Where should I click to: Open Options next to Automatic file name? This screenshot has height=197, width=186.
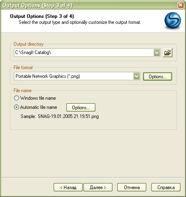pyautogui.click(x=81, y=108)
